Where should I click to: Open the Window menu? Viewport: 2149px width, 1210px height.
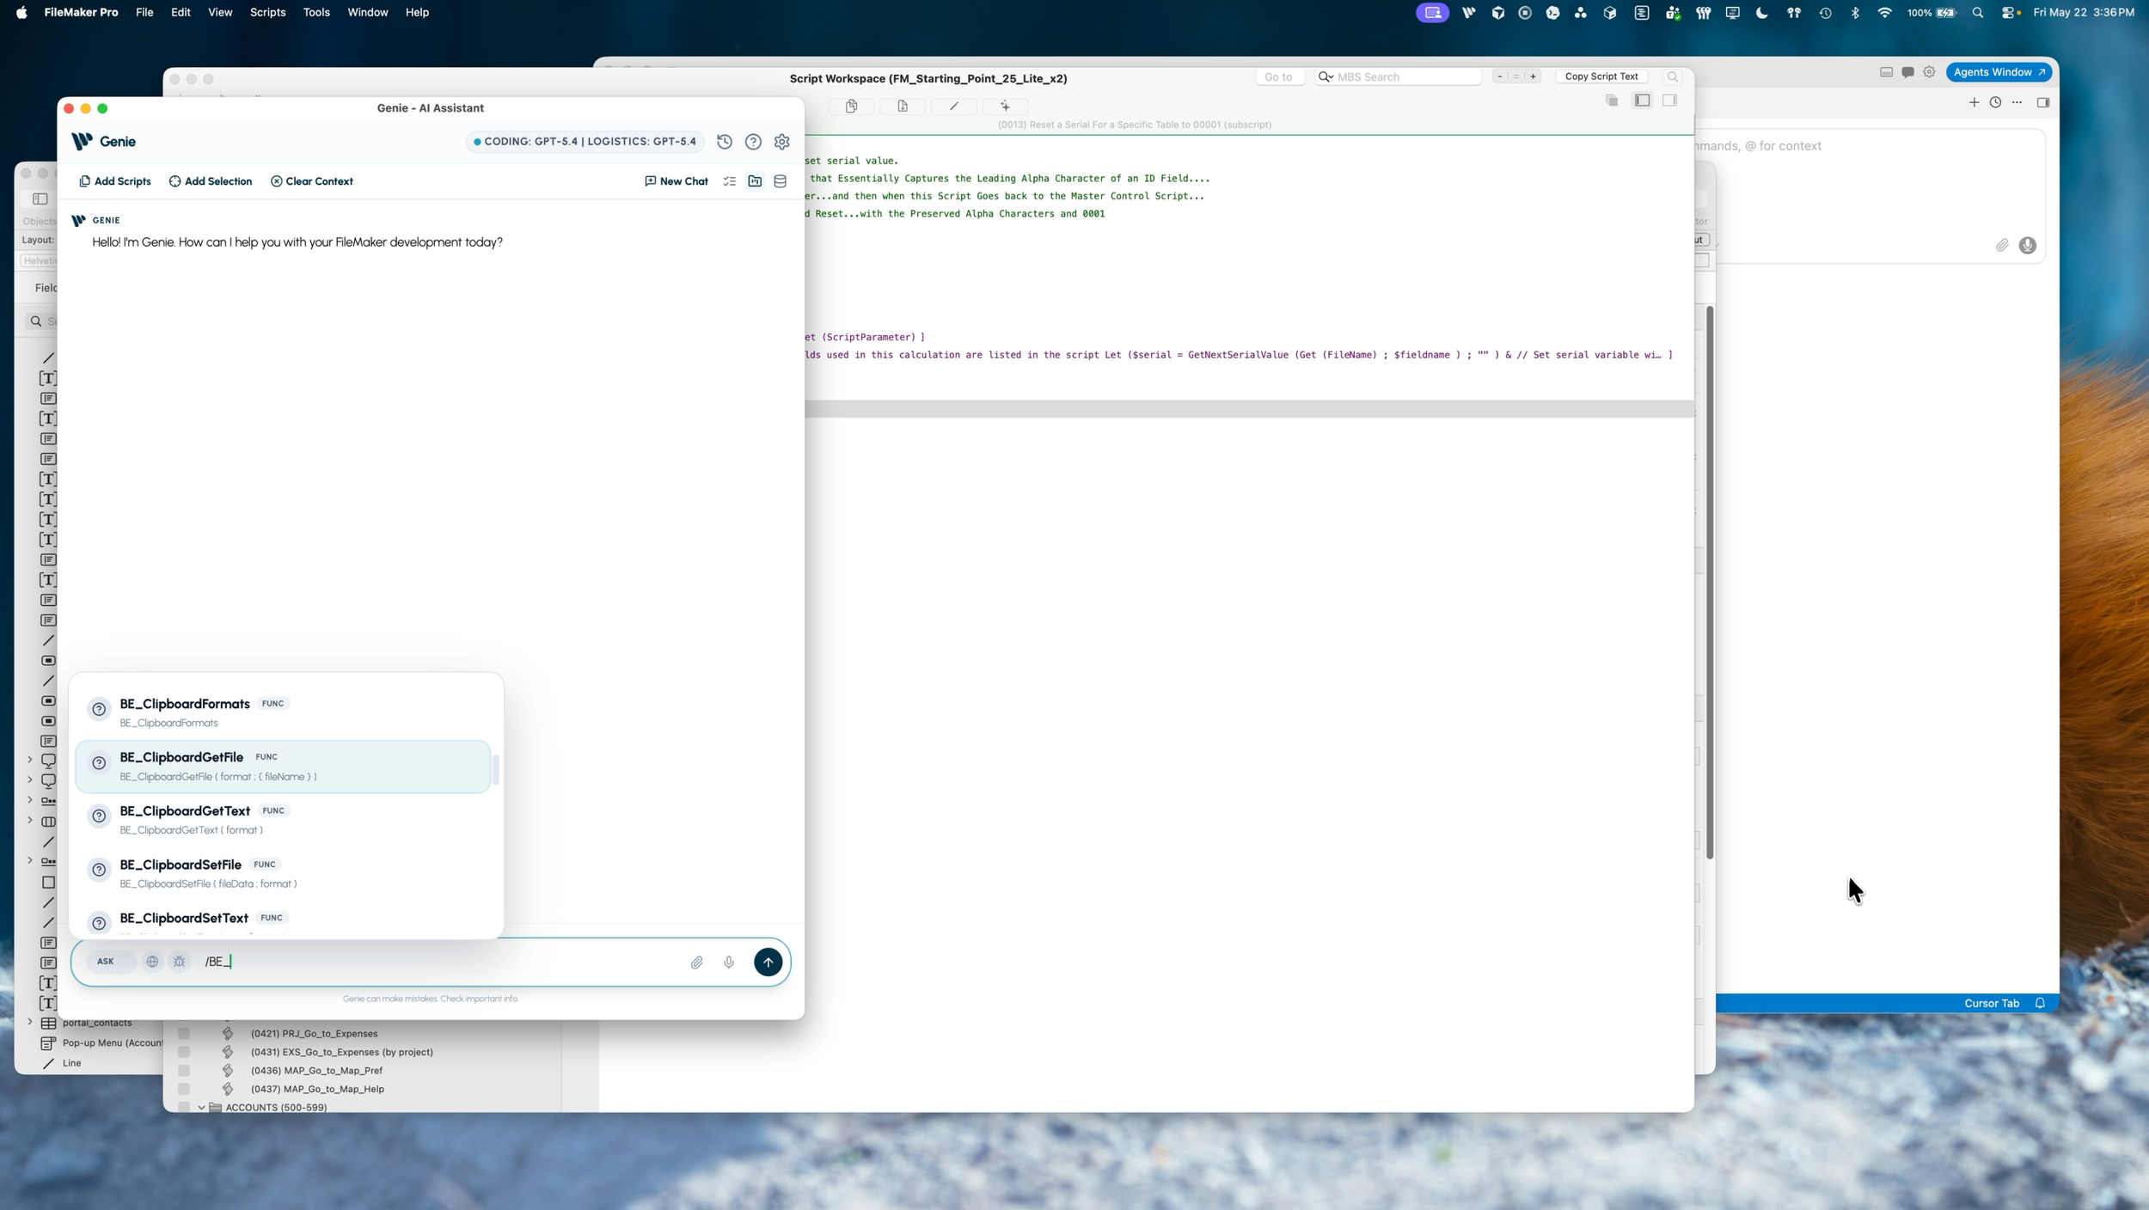click(367, 12)
